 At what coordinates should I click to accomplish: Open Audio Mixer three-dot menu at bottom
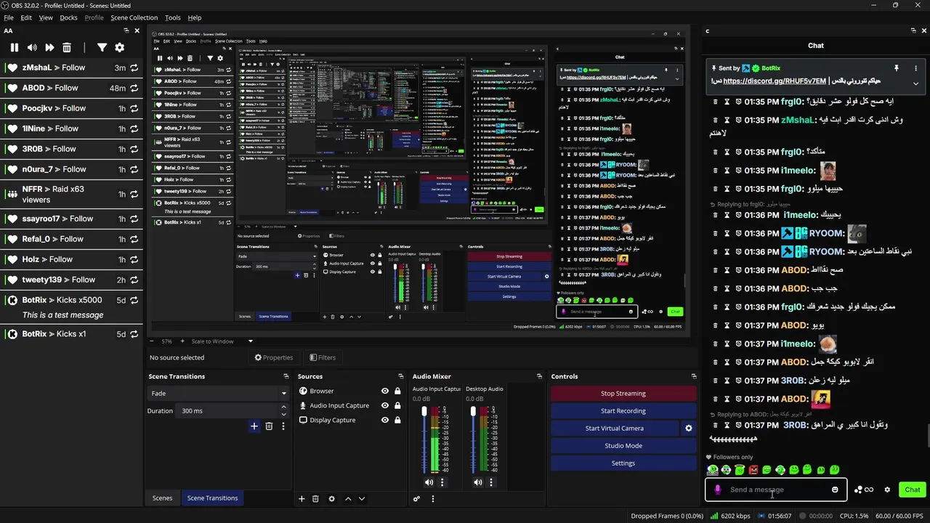click(x=433, y=498)
